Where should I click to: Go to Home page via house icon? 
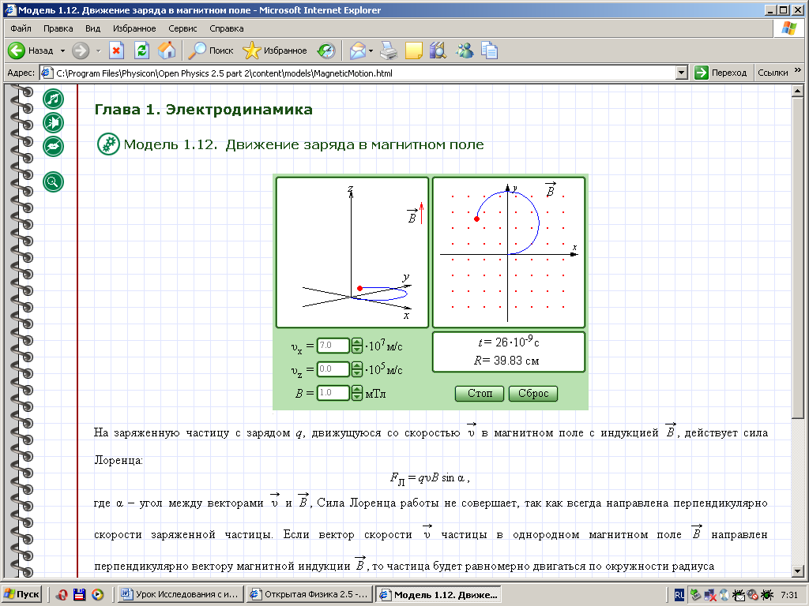tap(167, 50)
